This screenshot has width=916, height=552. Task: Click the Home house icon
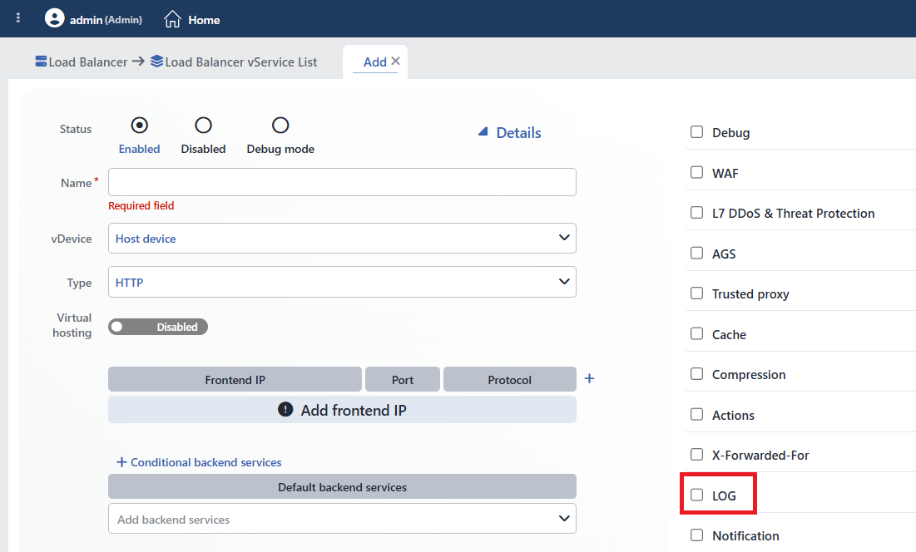point(172,19)
